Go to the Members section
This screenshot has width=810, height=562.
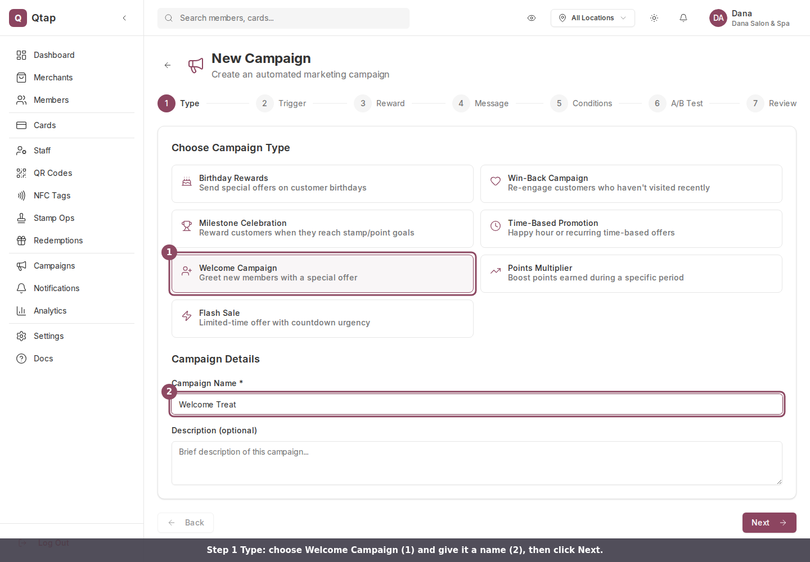pyautogui.click(x=71, y=100)
